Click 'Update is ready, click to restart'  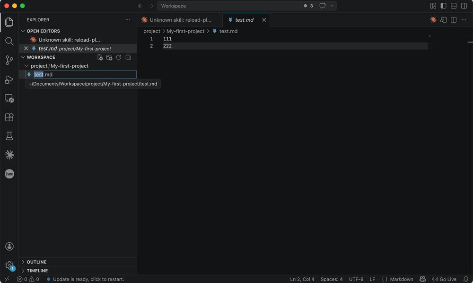pyautogui.click(x=88, y=279)
